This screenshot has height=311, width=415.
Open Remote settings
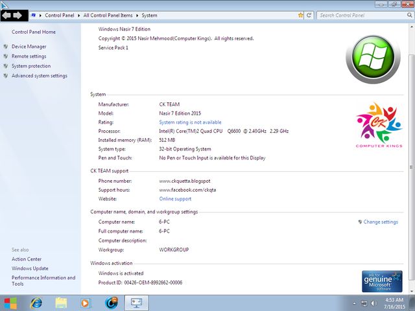(x=29, y=56)
